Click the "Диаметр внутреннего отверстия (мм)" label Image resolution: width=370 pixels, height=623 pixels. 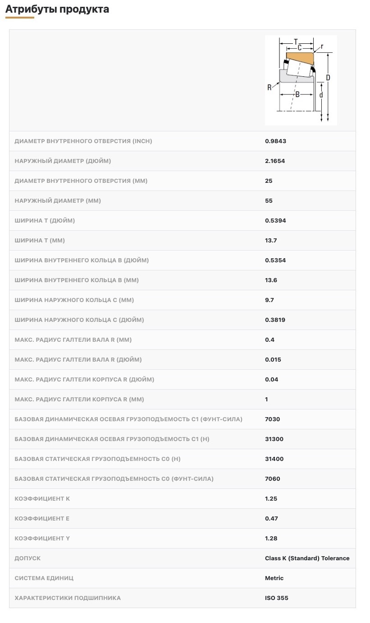(x=81, y=181)
